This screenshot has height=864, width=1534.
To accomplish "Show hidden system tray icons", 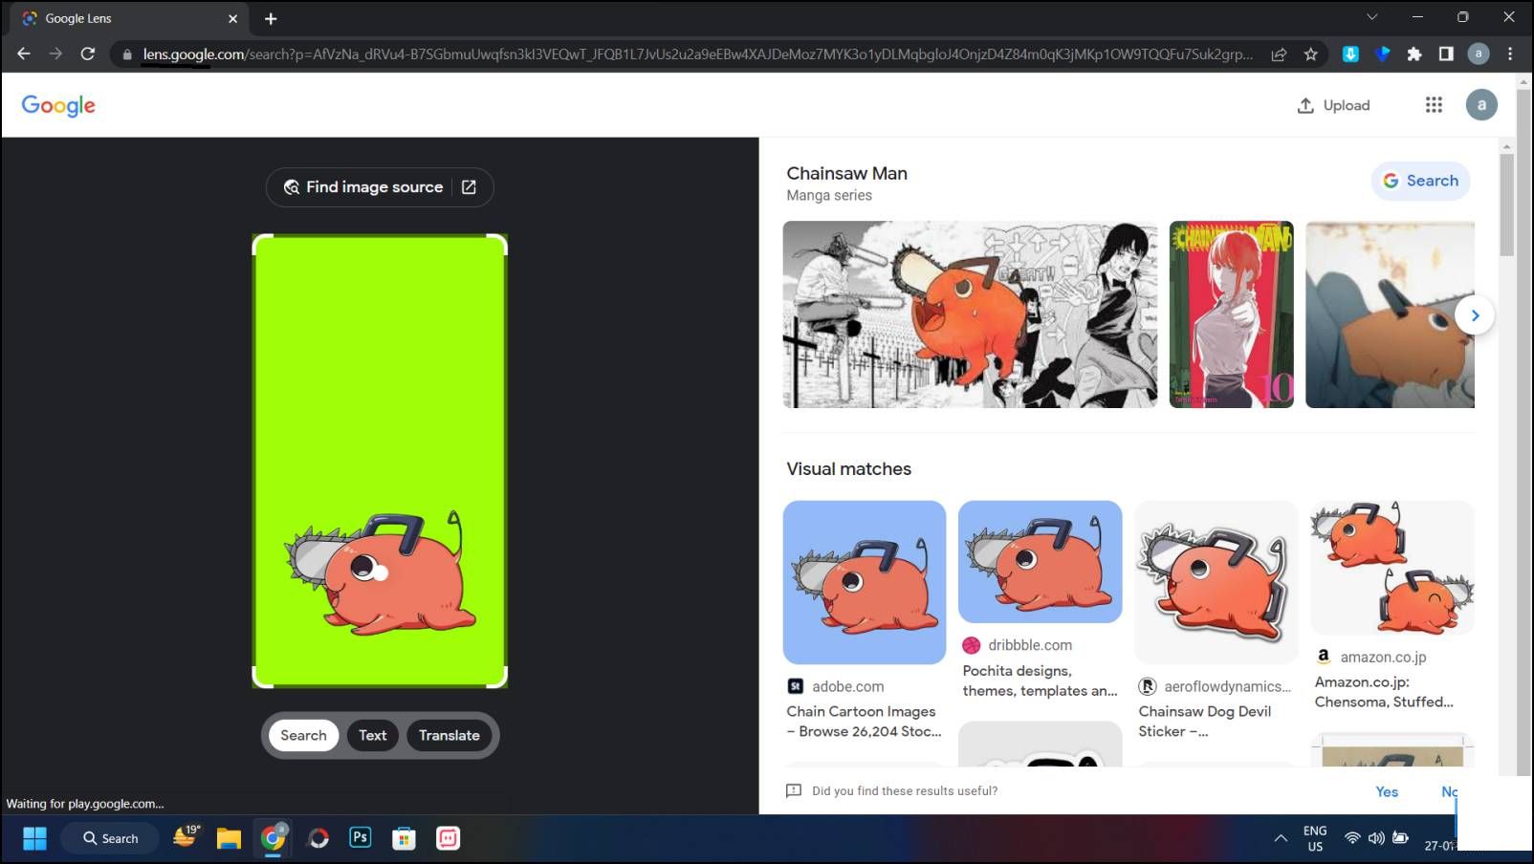I will click(x=1281, y=838).
